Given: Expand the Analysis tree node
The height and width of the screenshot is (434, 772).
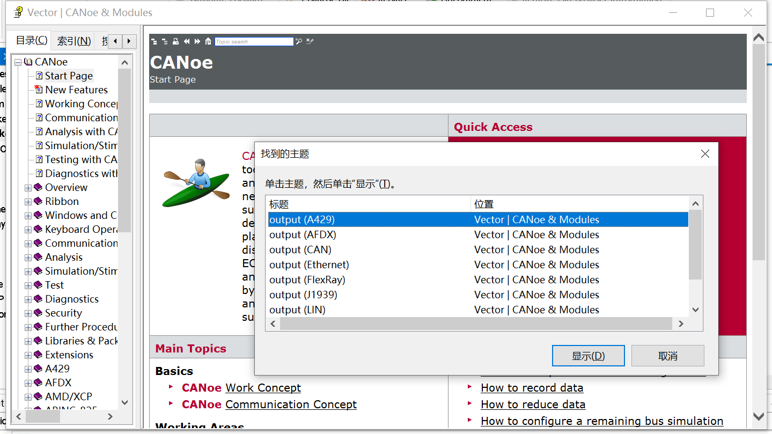Looking at the screenshot, I should tap(28, 258).
